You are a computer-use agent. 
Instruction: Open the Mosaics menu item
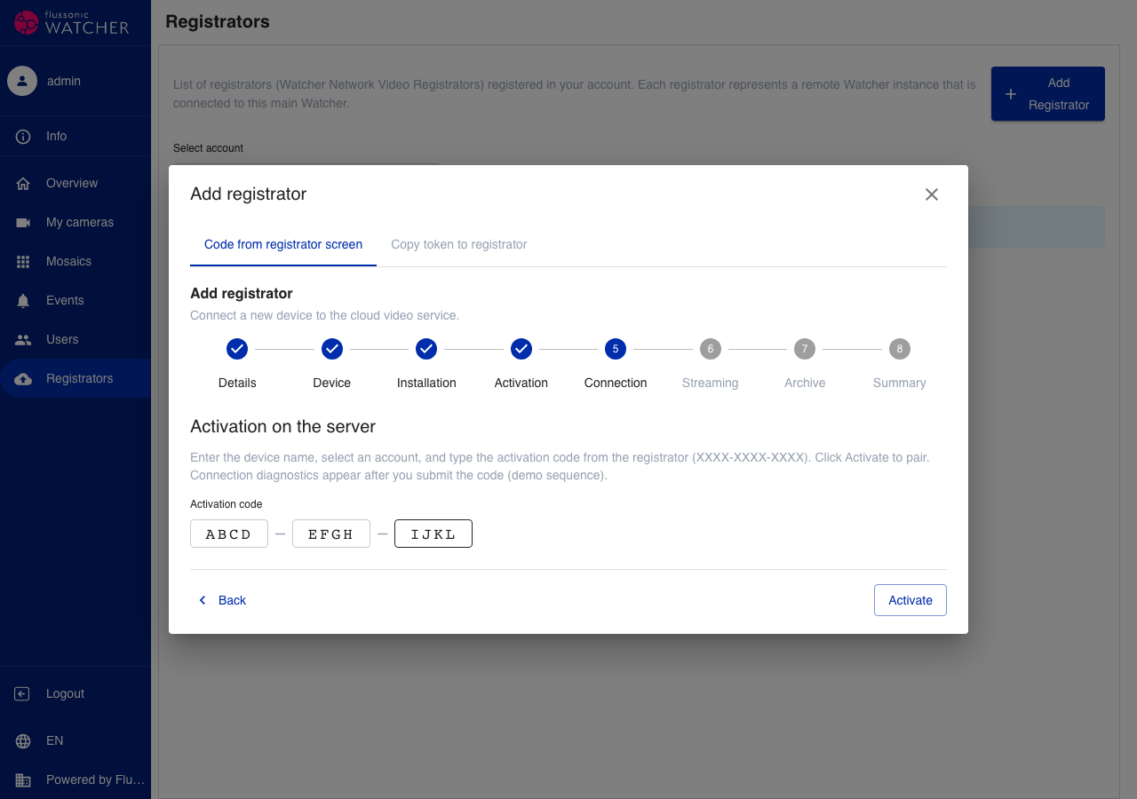(x=76, y=262)
